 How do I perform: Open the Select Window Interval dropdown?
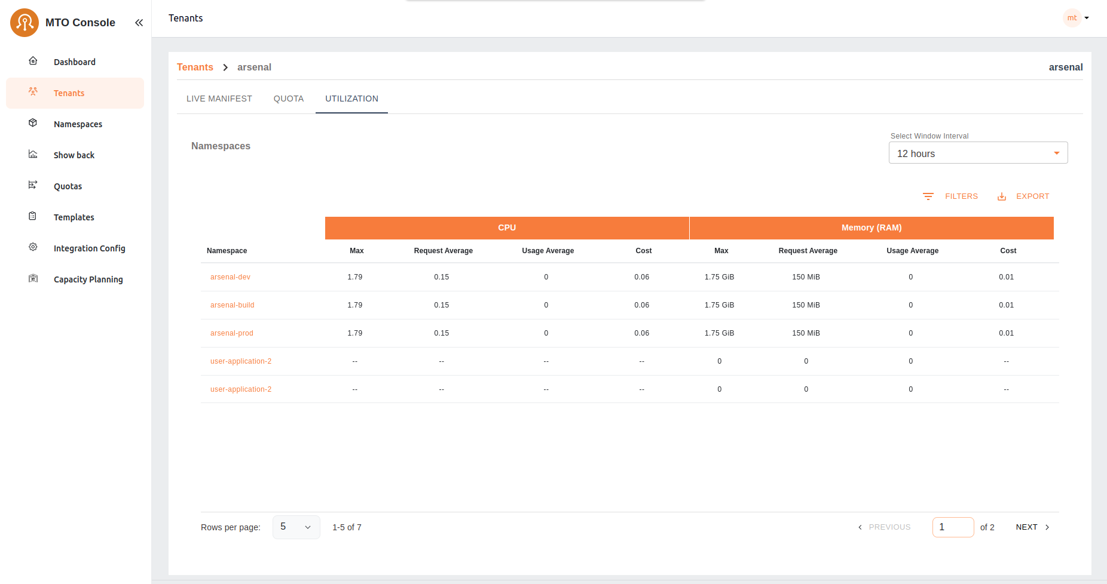click(977, 153)
